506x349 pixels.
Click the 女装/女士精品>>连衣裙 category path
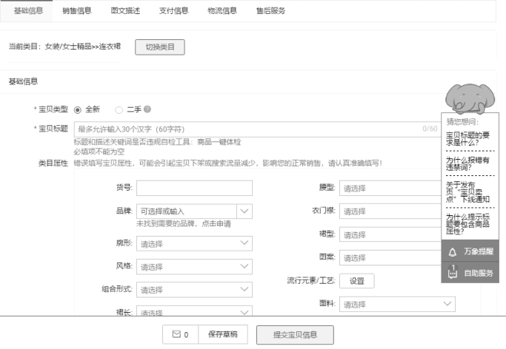click(x=83, y=47)
